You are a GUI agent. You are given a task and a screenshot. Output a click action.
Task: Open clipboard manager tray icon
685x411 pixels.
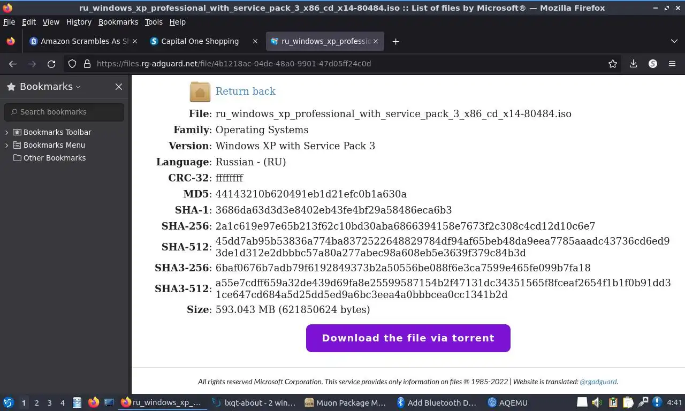(613, 402)
